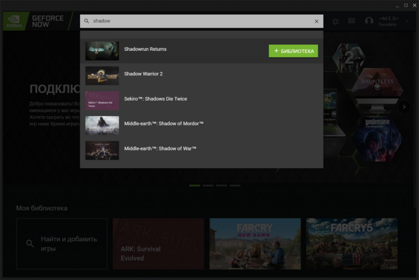
Task: Click the Shadowrun Returns game thumbnail
Action: pyautogui.click(x=102, y=51)
